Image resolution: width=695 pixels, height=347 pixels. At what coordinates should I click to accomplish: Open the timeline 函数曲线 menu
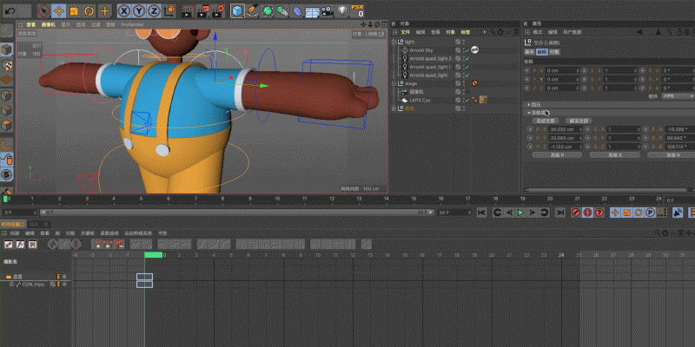tap(108, 232)
